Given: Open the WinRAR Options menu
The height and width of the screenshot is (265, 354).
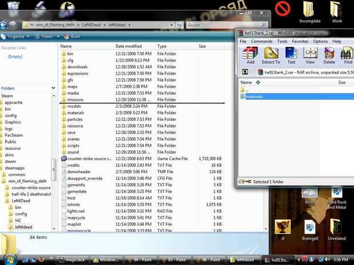Looking at the screenshot, I should pos(320,41).
